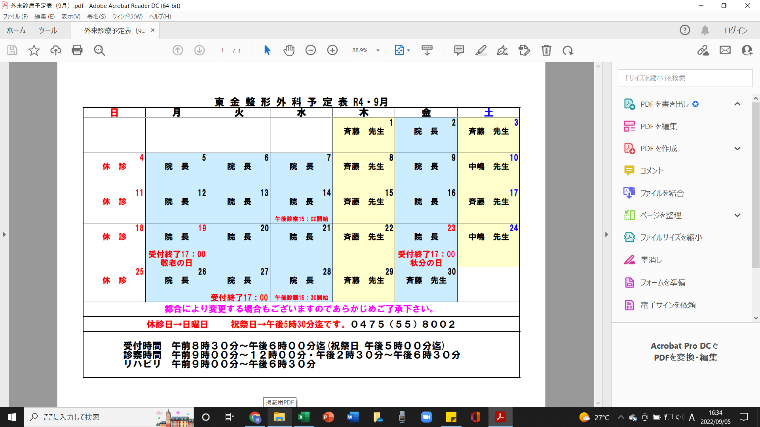Viewport: 760px width, 427px height.
Task: Click the ログイン button
Action: [736, 30]
